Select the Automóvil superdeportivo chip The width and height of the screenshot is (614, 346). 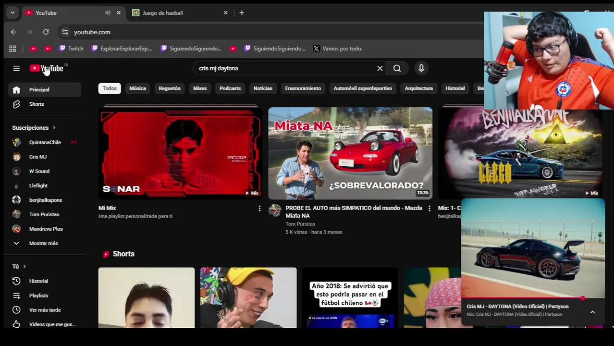click(363, 88)
